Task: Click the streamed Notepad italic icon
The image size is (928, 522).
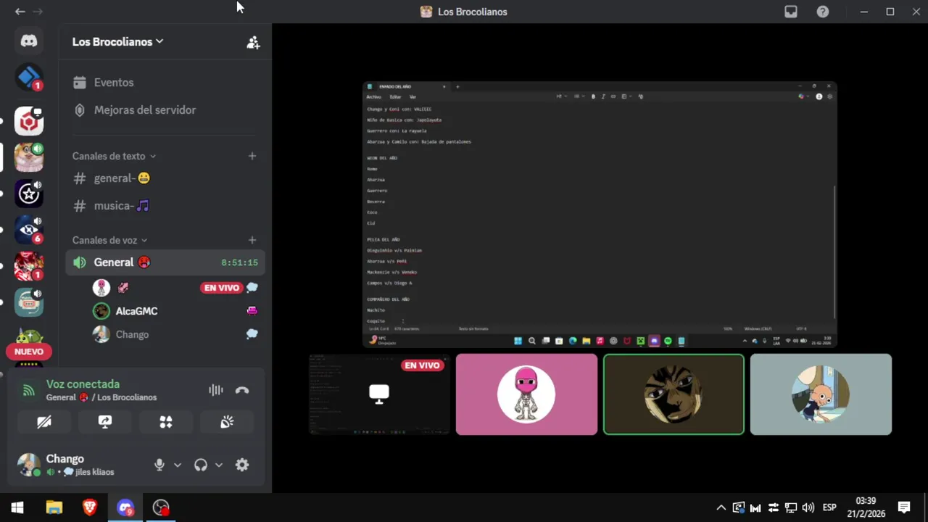Action: (x=603, y=96)
